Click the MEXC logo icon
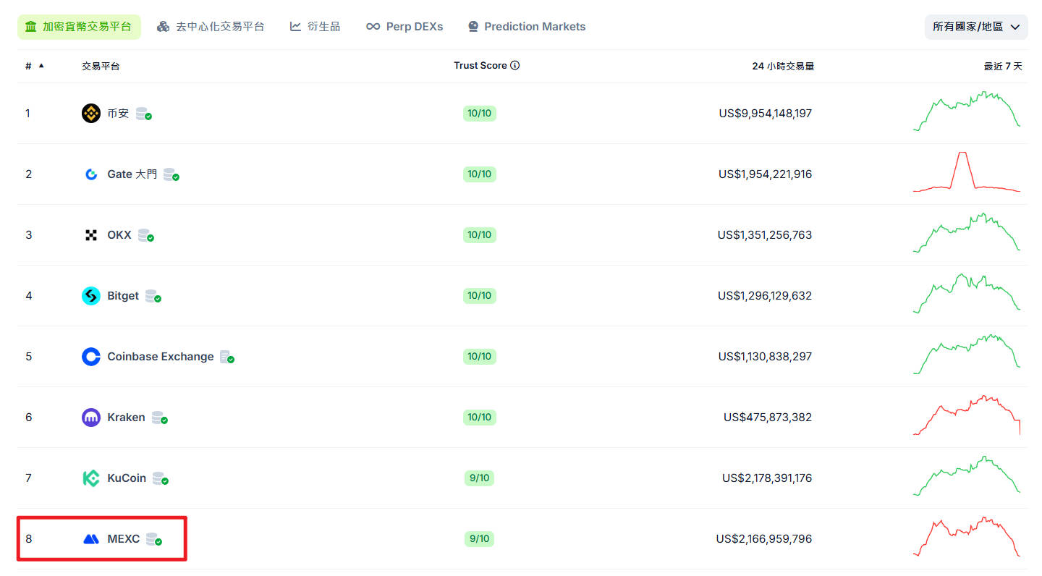The width and height of the screenshot is (1042, 576). (90, 539)
